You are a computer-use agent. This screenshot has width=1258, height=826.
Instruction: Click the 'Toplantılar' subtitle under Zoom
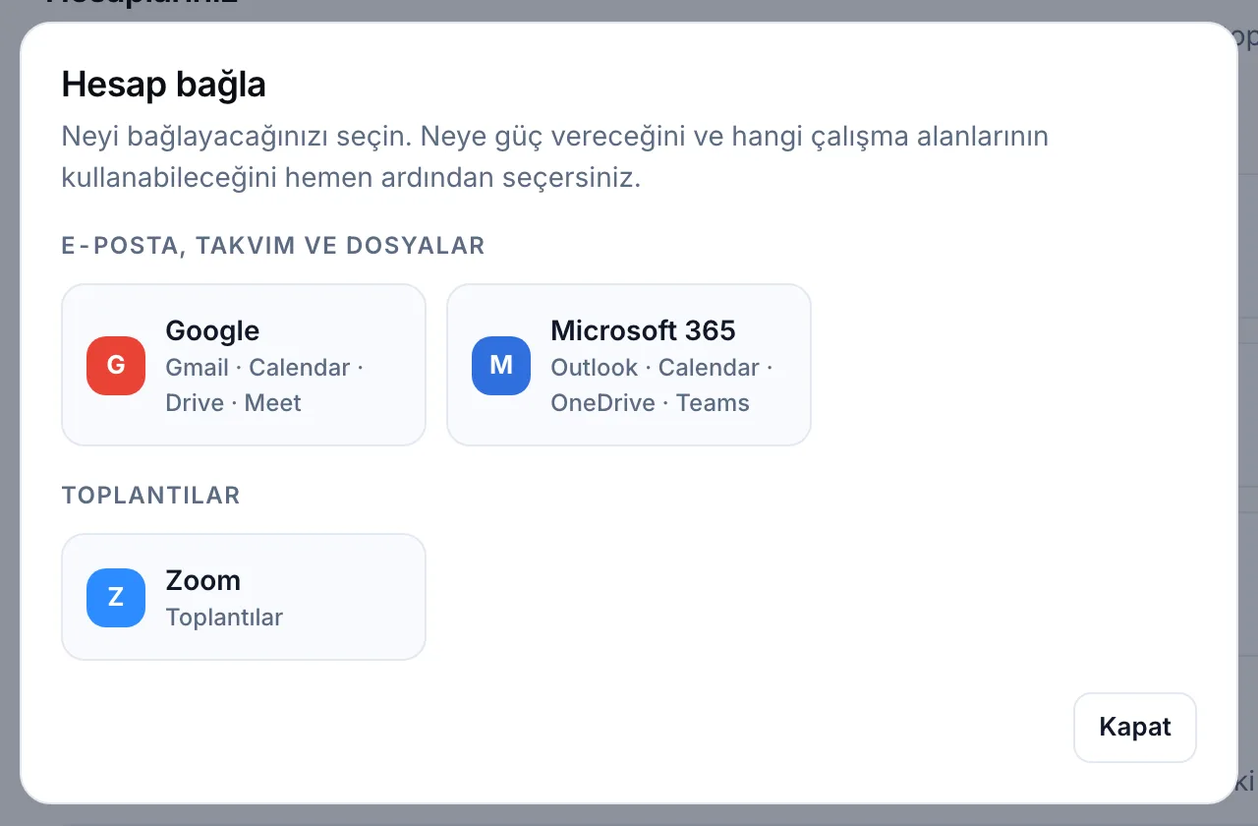tap(224, 618)
